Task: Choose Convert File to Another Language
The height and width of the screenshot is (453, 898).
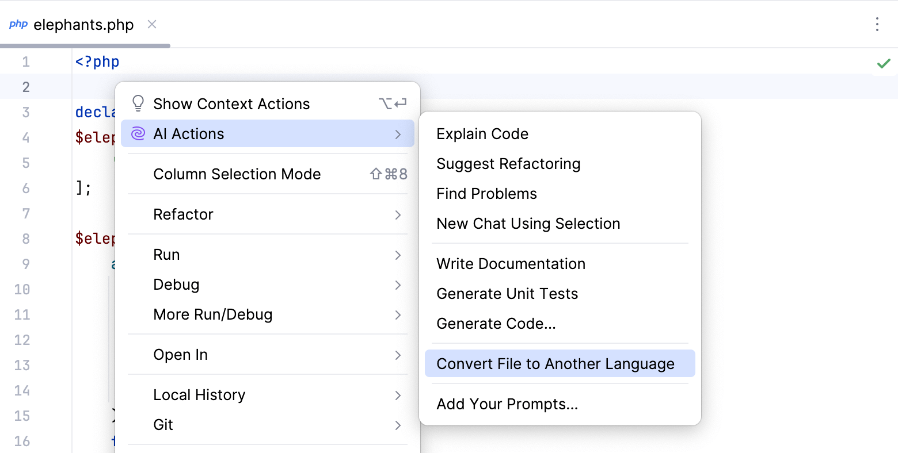Action: tap(555, 363)
